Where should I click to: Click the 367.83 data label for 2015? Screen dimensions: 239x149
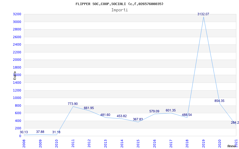(x=138, y=119)
